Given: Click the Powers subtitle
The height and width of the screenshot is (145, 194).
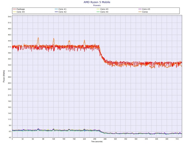Looking at the screenshot, I should click(97, 5).
